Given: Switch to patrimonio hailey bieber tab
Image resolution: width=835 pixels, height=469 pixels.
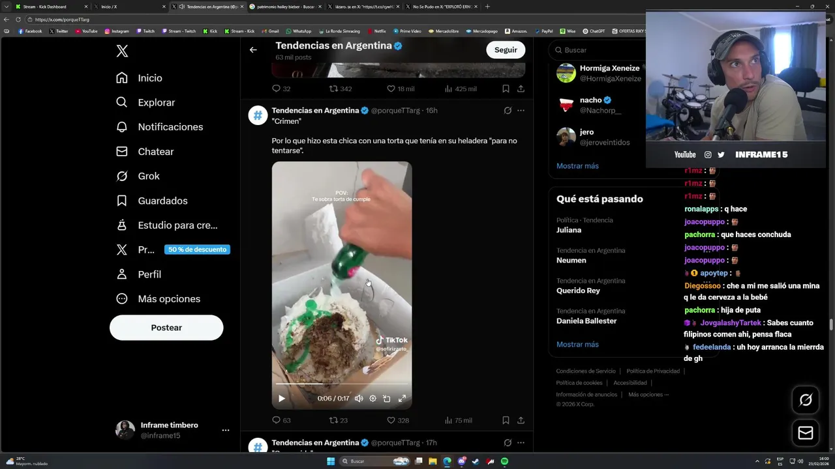Looking at the screenshot, I should click(286, 7).
